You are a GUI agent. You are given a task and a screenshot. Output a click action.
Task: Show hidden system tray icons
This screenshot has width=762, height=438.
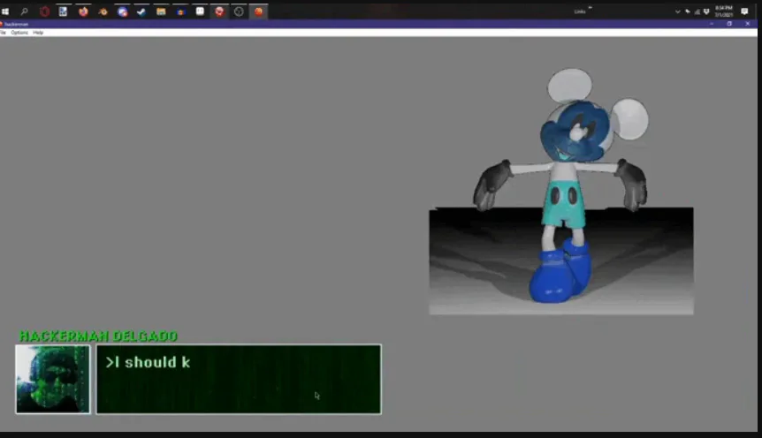677,11
